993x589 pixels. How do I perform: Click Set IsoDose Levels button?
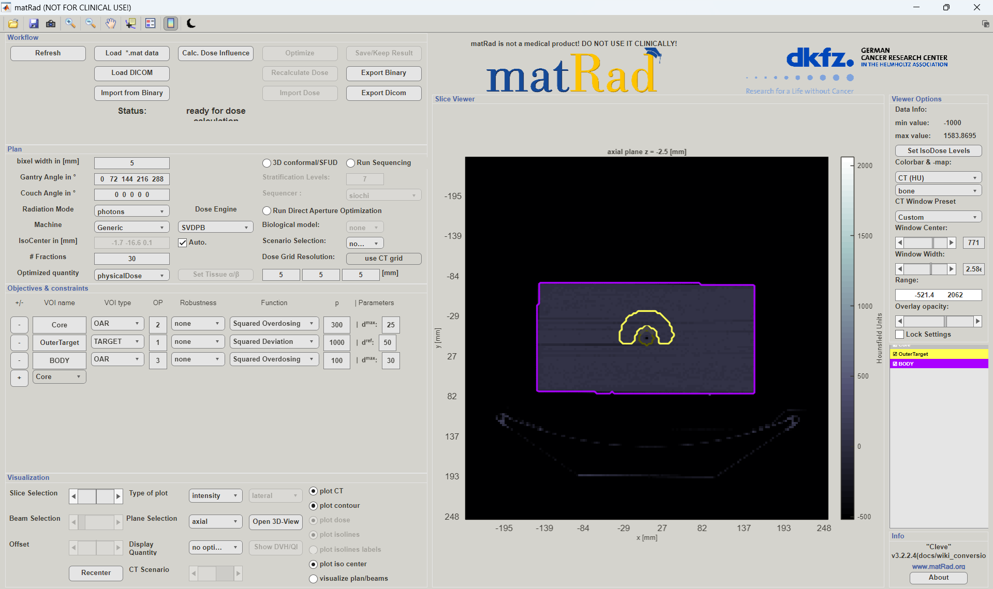coord(939,150)
